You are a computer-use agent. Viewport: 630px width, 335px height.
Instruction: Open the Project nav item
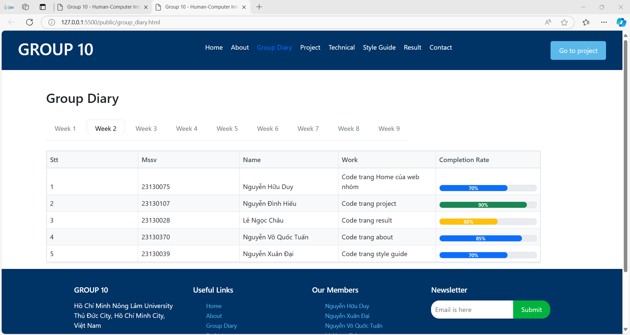pyautogui.click(x=310, y=47)
